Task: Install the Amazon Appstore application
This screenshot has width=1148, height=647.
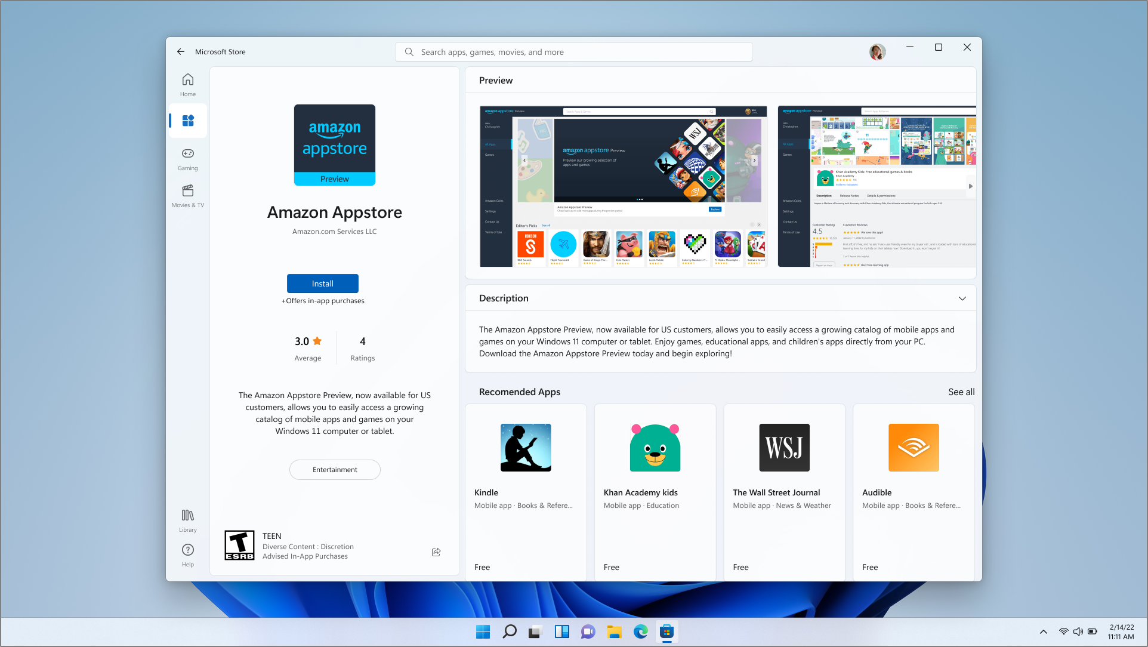Action: (x=322, y=282)
